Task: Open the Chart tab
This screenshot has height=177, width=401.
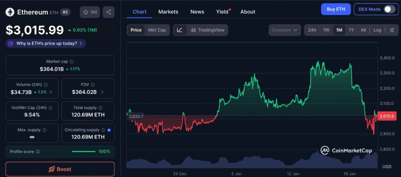Action: pos(139,12)
